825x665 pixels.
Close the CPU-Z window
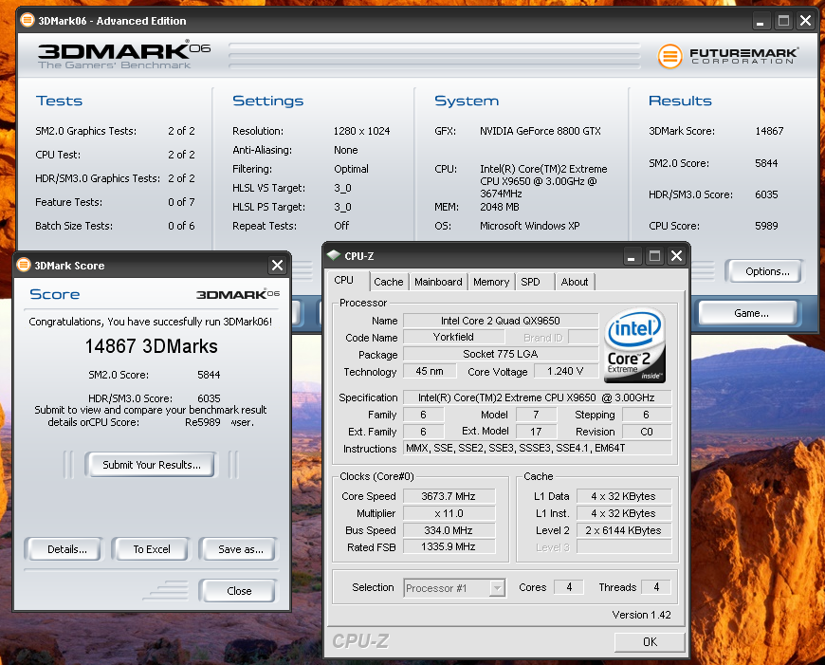677,256
